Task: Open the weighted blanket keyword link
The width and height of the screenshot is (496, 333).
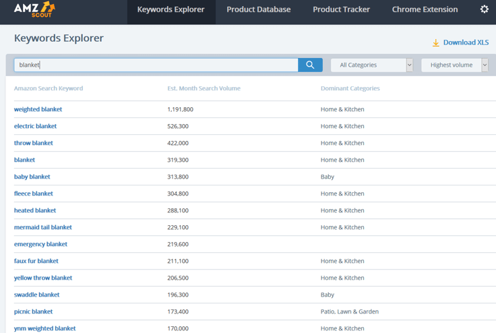Action: pyautogui.click(x=38, y=109)
